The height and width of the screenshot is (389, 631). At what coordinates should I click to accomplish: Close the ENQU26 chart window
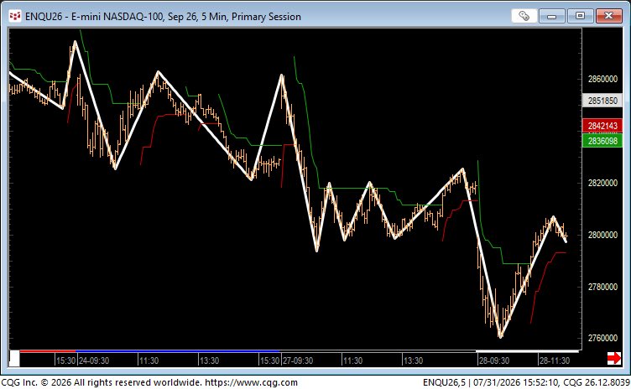point(608,16)
